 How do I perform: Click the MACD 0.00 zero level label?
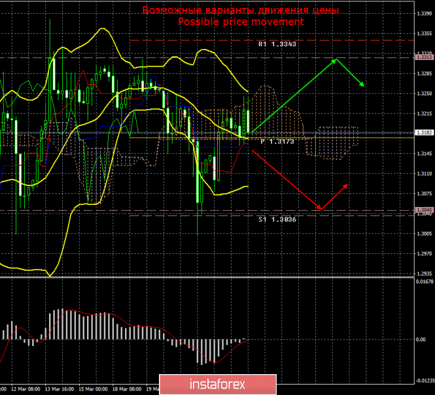pyautogui.click(x=421, y=340)
